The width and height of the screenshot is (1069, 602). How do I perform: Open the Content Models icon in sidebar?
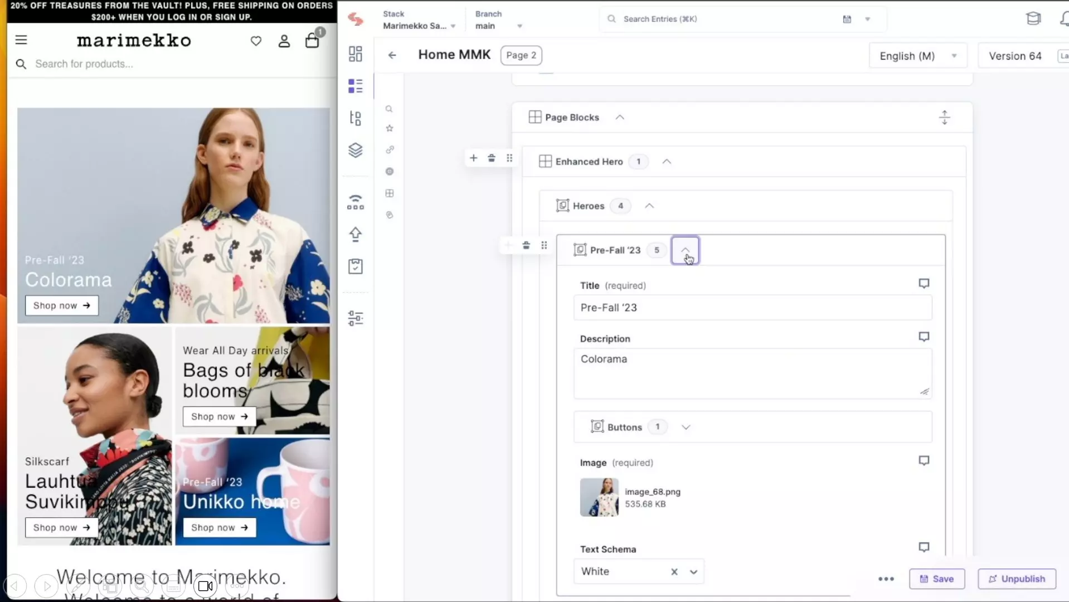(x=356, y=118)
